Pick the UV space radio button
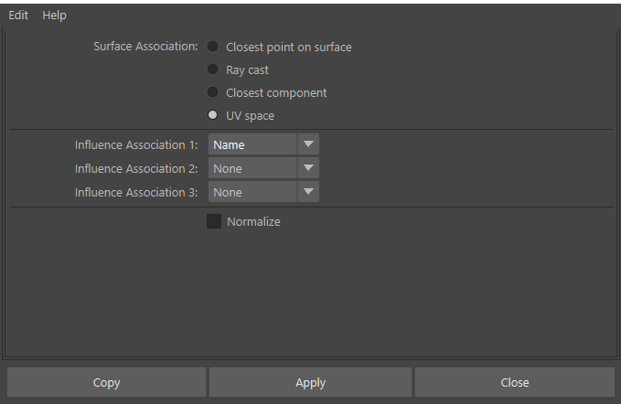Screen dimensions: 621x404 (213, 115)
